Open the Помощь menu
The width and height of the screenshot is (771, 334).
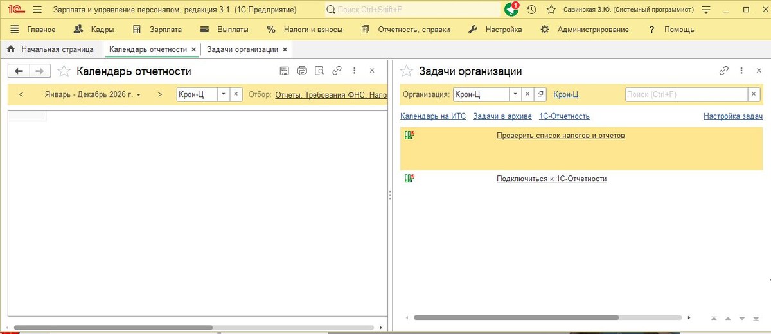coord(671,30)
